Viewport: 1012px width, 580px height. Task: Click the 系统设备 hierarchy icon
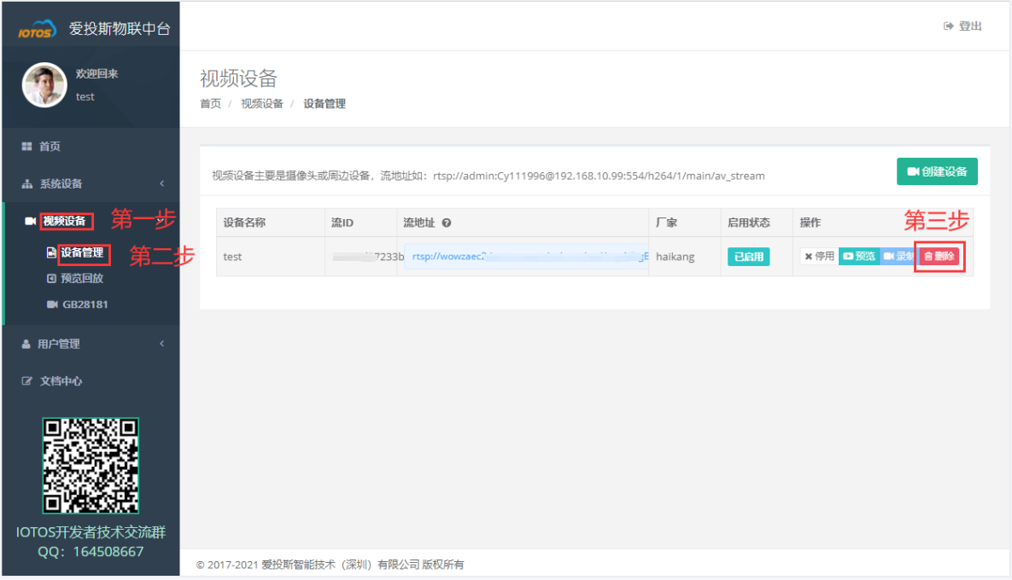pos(27,182)
